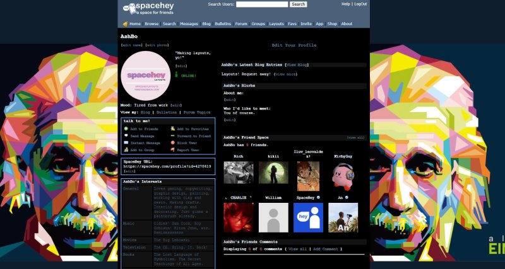Open the SpaceHey friend avatar
This screenshot has height=269, width=505.
coord(308,217)
